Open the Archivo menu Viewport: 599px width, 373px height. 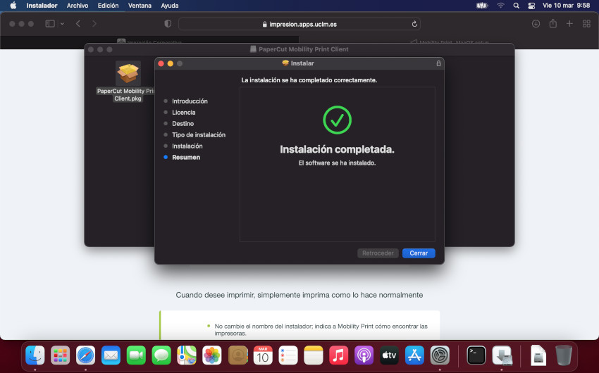coord(78,6)
